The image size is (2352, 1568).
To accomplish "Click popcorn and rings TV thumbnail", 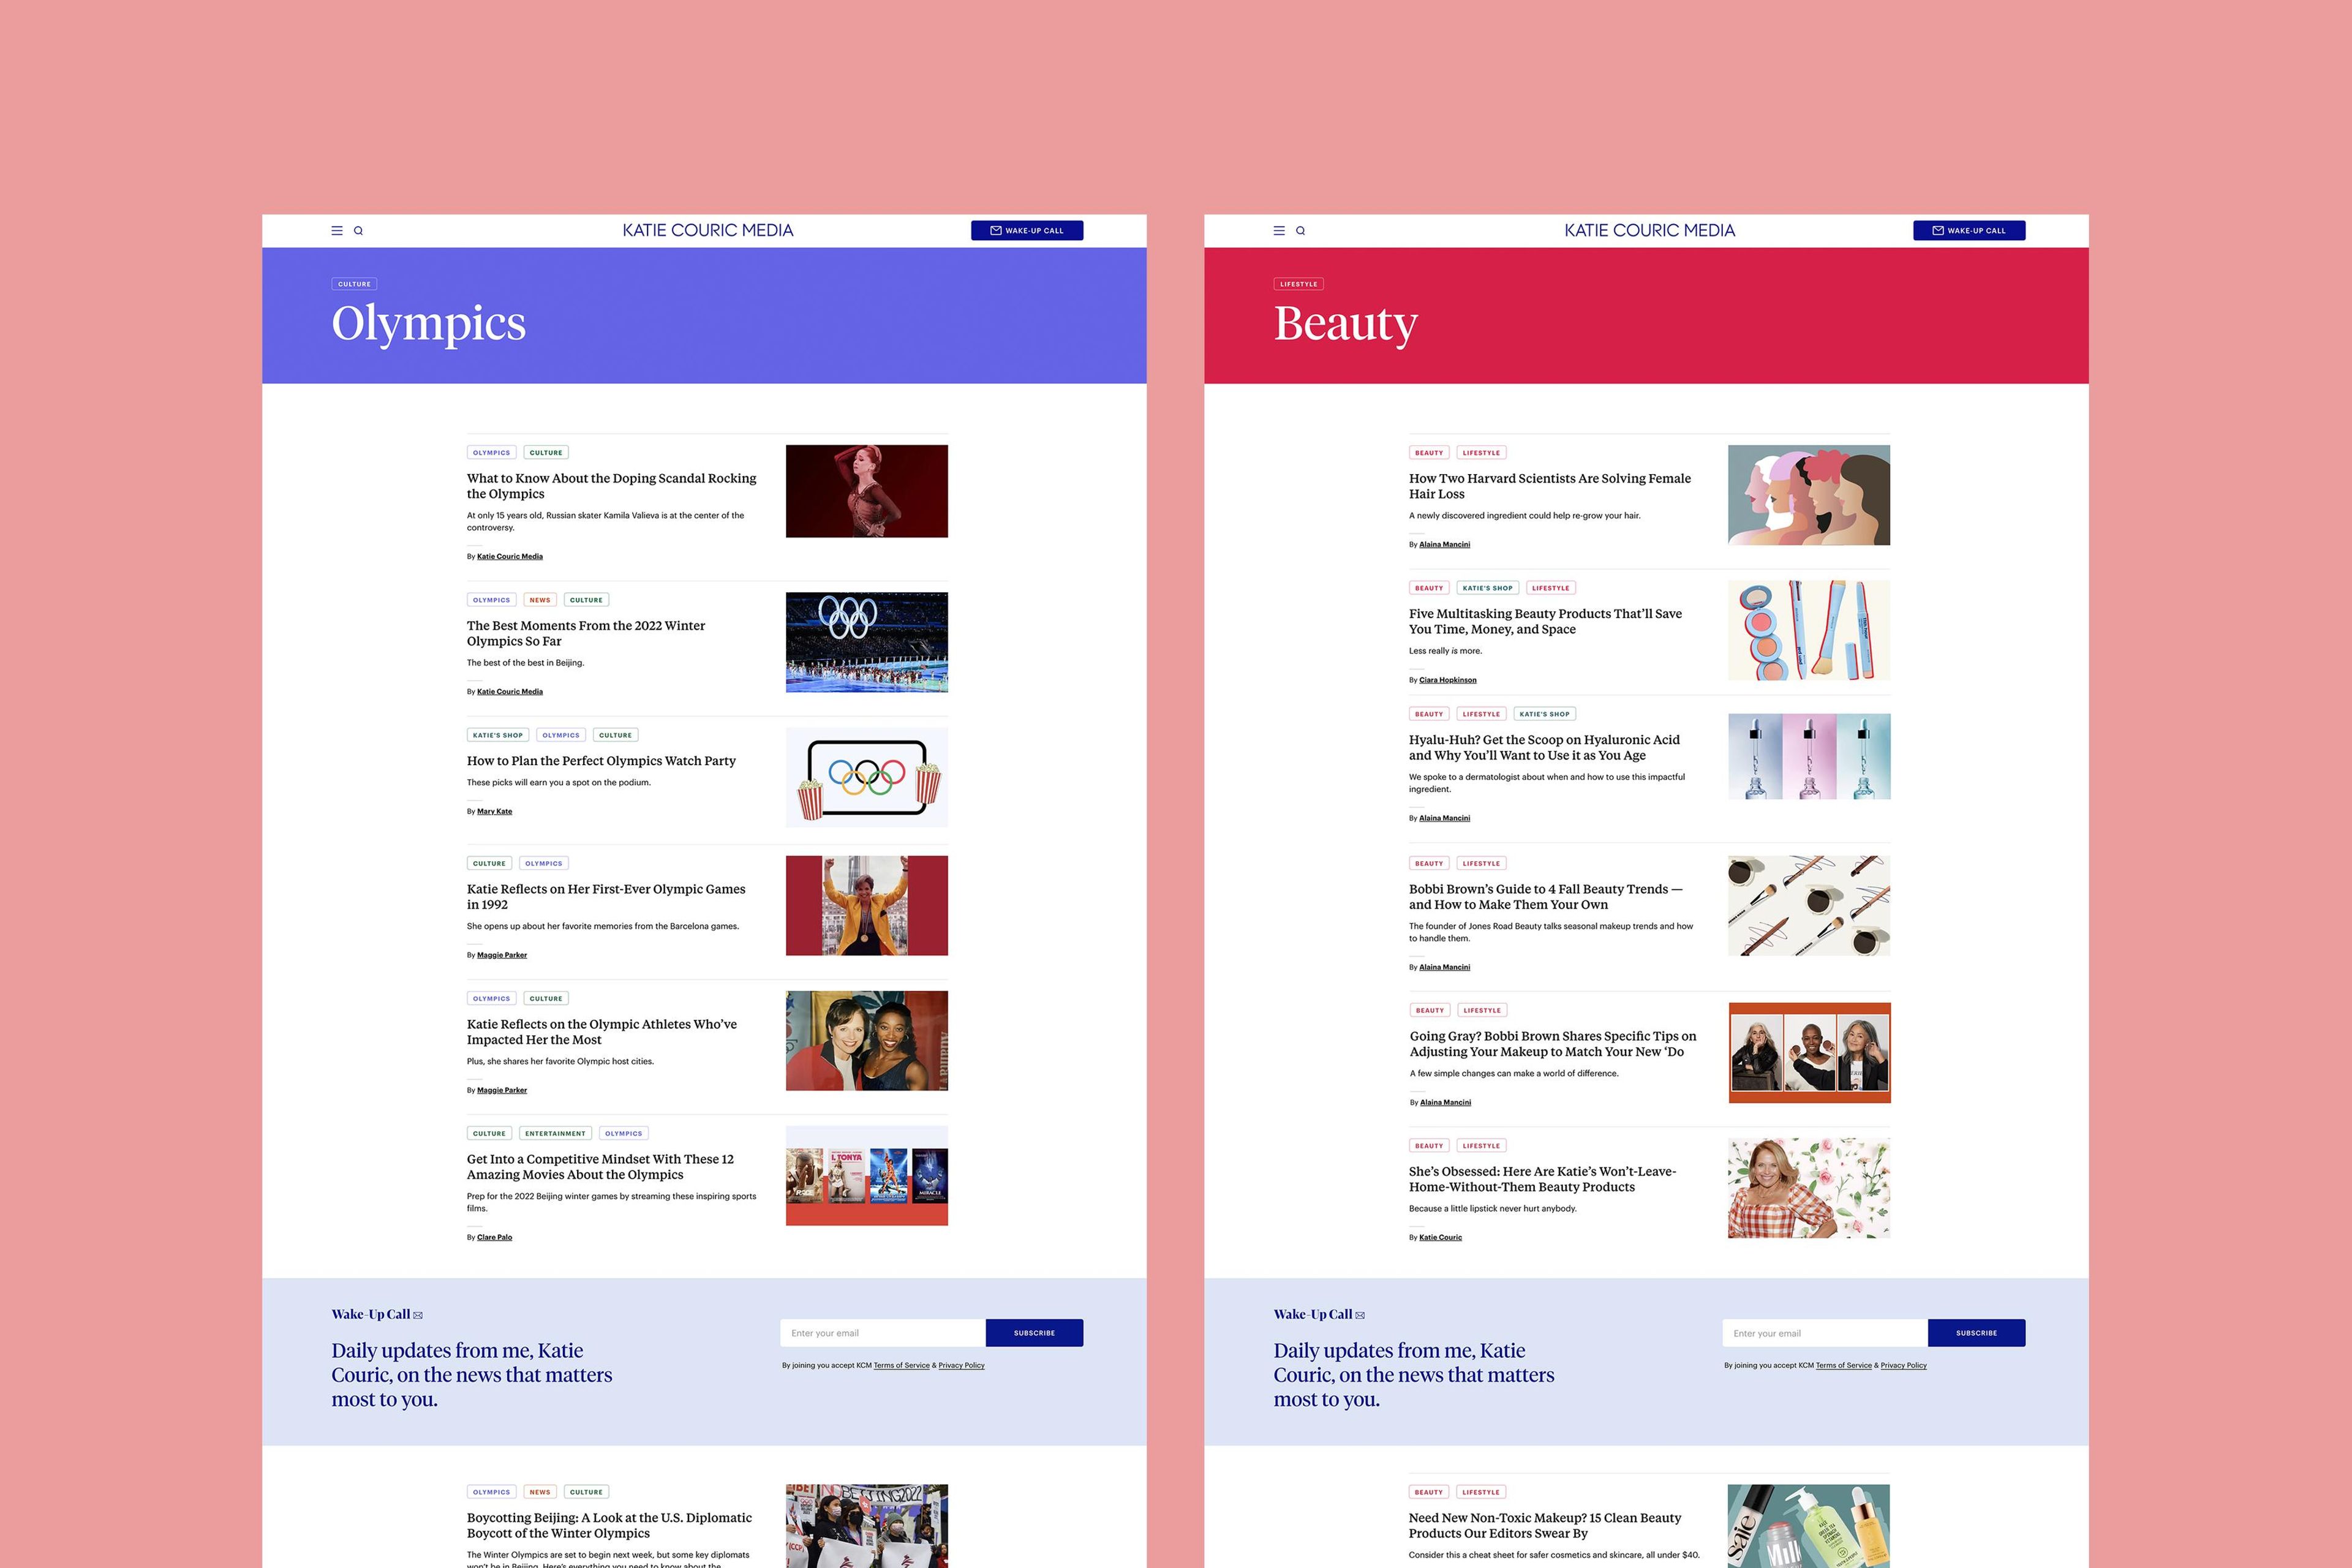I will [866, 777].
